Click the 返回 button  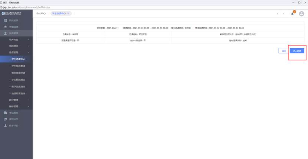(284, 51)
